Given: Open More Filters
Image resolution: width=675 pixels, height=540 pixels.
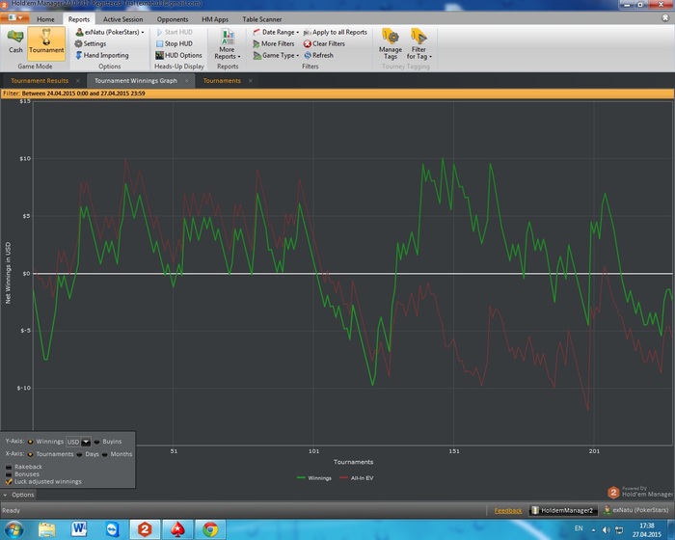Looking at the screenshot, I should click(x=274, y=43).
